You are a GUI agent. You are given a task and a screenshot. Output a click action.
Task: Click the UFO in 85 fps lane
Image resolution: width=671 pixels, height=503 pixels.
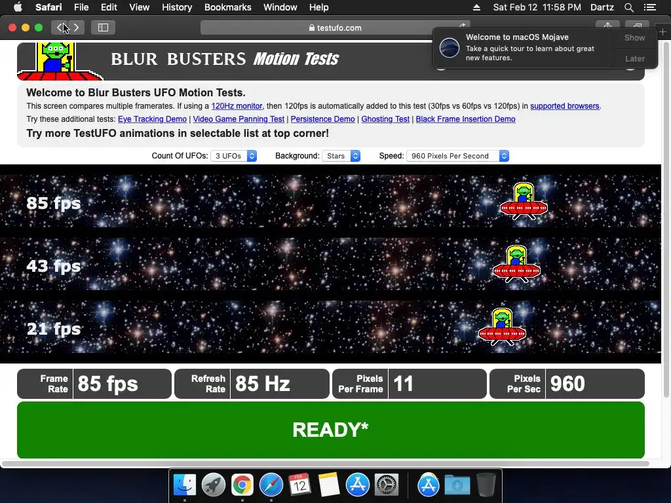point(524,201)
